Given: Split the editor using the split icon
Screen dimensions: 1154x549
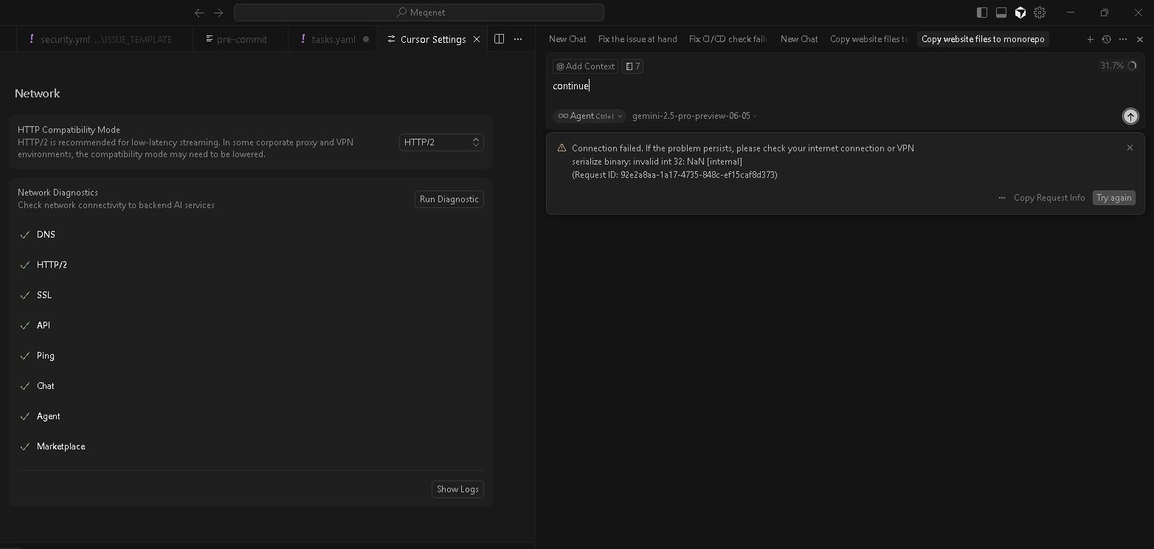Looking at the screenshot, I should click(499, 38).
